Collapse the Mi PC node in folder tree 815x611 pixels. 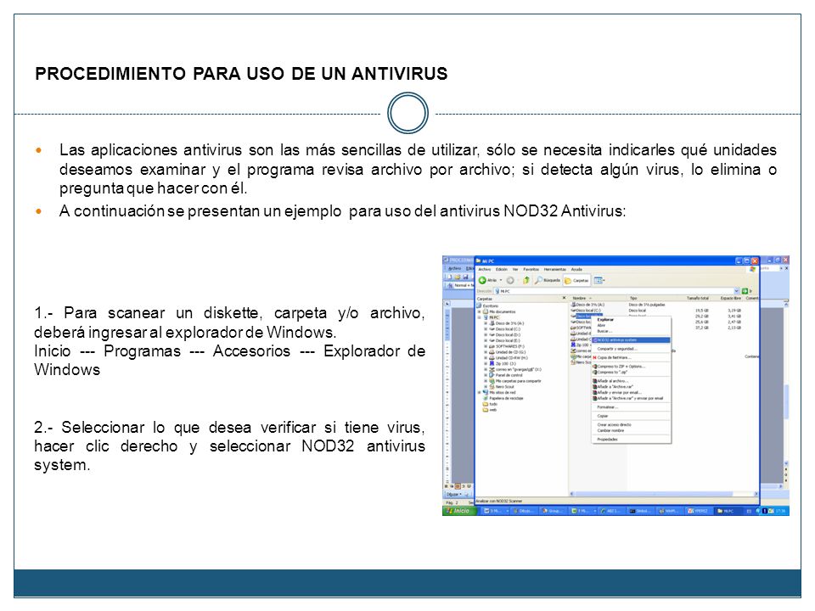(480, 317)
